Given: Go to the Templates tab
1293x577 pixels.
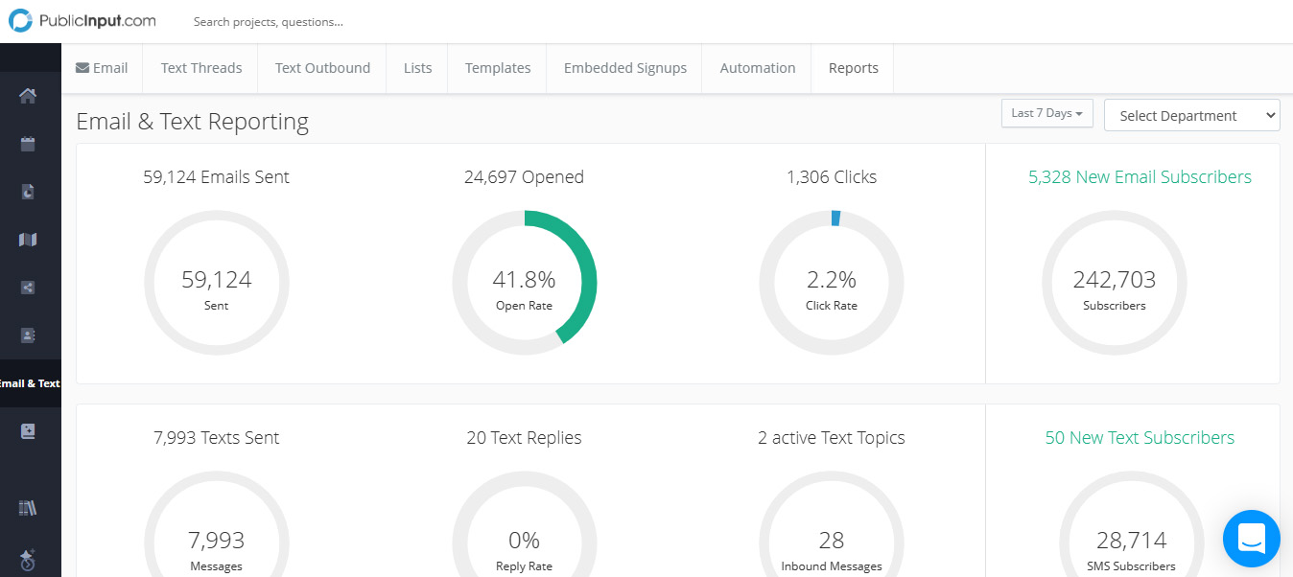Looking at the screenshot, I should (x=498, y=68).
